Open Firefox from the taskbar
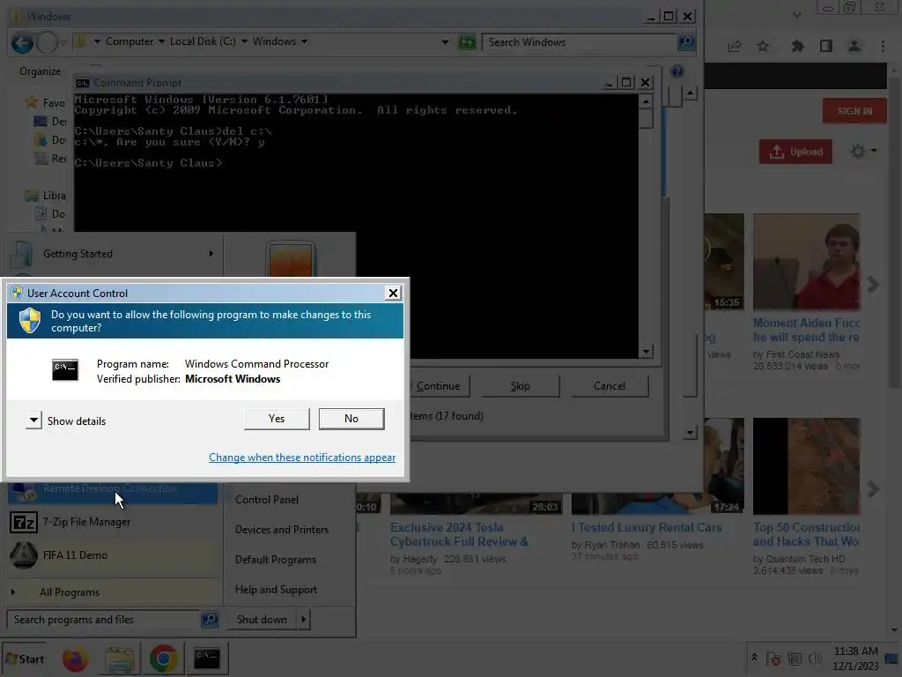This screenshot has width=902, height=677. coord(76,658)
